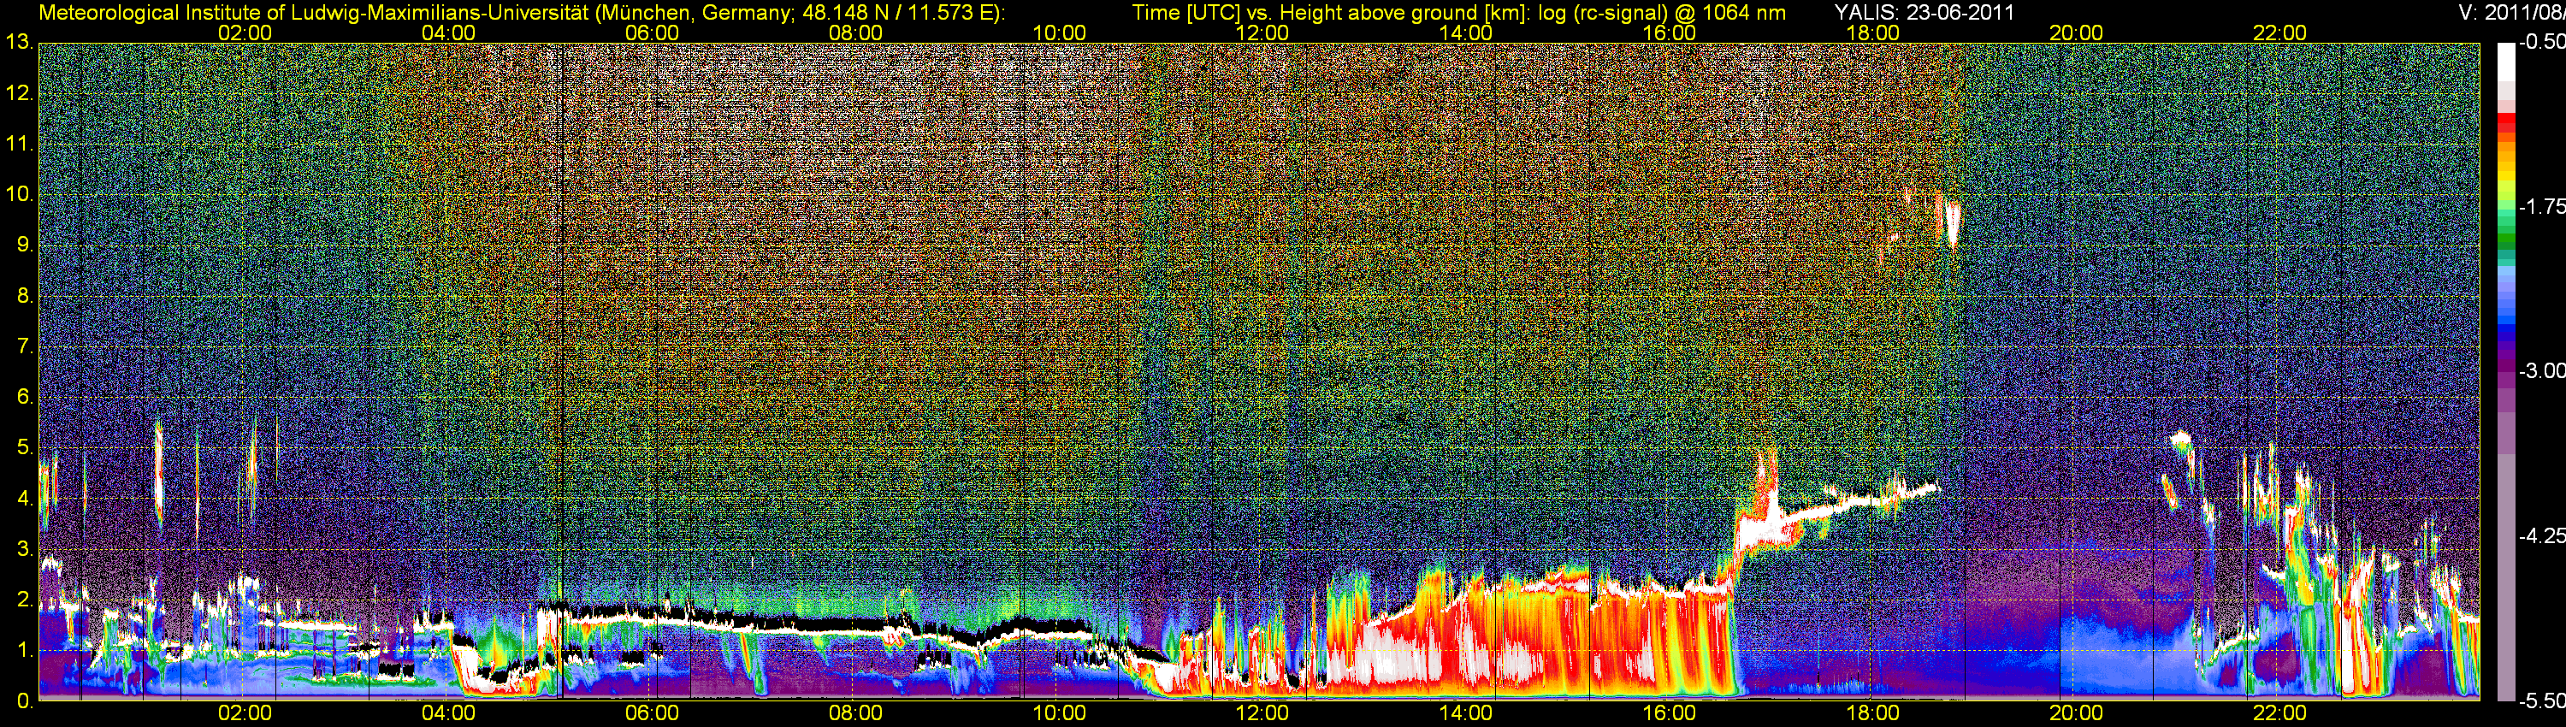This screenshot has width=2566, height=727.
Task: Click the 02:00 label on the top time axis
Action: pyautogui.click(x=244, y=33)
